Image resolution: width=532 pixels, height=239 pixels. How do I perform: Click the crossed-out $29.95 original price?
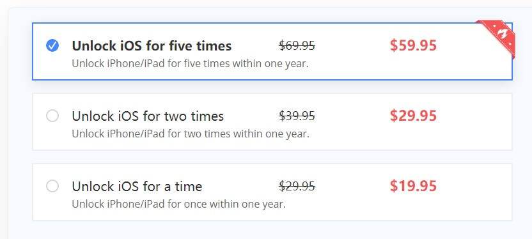pos(297,186)
